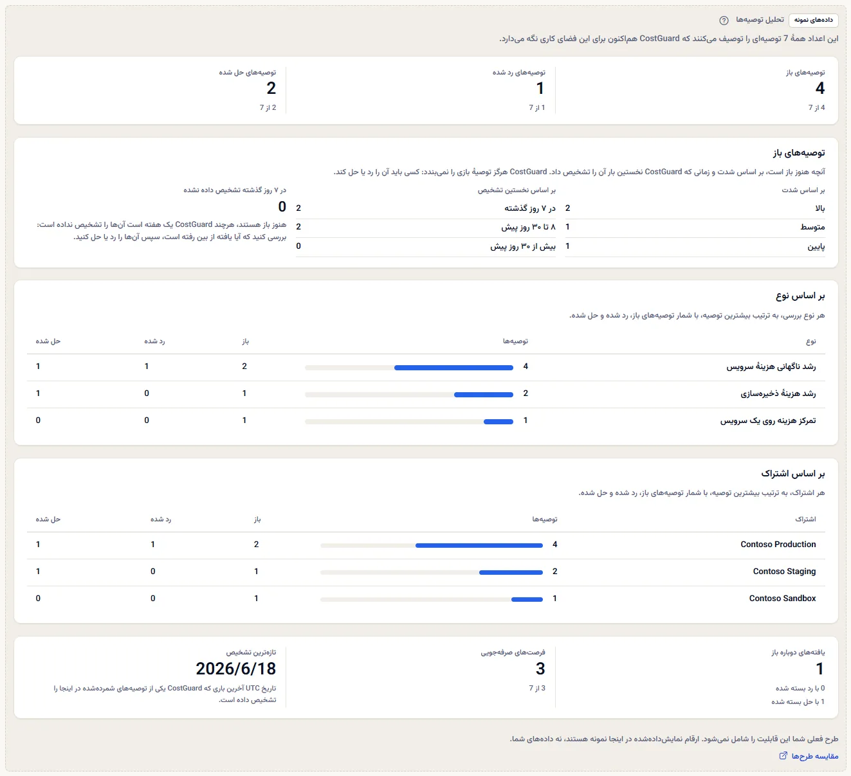Click the تحلیل توصیه‌ها page title
Image resolution: width=851 pixels, height=776 pixels.
click(x=760, y=20)
